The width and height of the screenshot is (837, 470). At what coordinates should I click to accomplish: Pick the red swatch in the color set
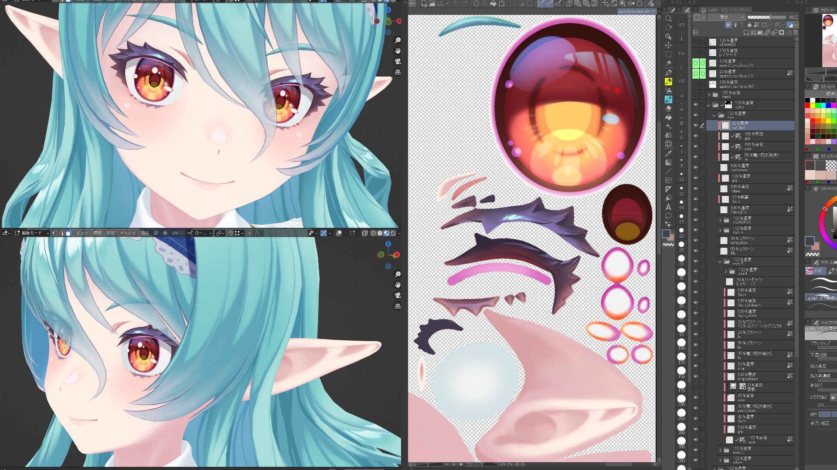807,106
